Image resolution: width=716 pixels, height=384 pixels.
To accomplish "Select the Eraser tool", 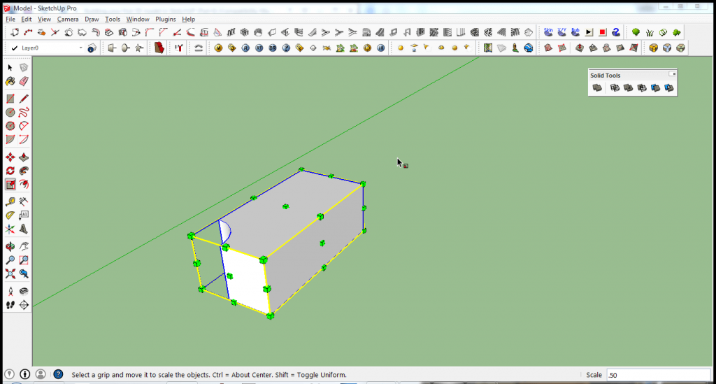I will 24,81.
